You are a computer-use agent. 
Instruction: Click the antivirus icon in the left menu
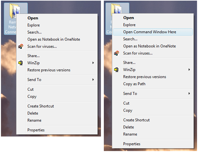pyautogui.click(x=21, y=46)
